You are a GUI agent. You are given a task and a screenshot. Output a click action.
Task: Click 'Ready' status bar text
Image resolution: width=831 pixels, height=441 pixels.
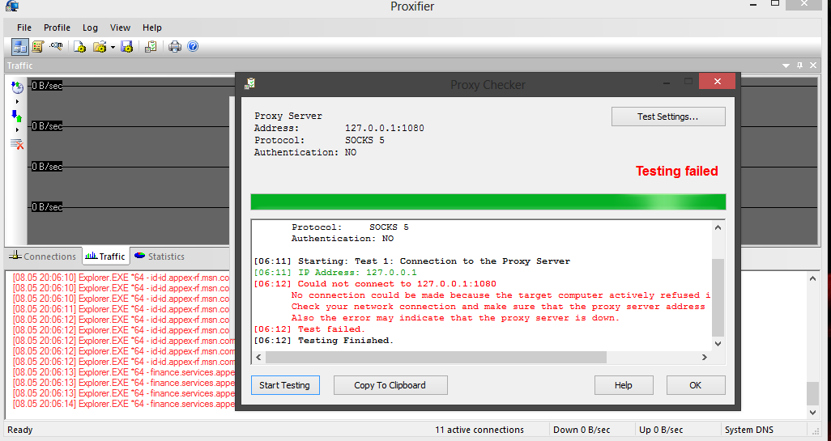point(20,430)
